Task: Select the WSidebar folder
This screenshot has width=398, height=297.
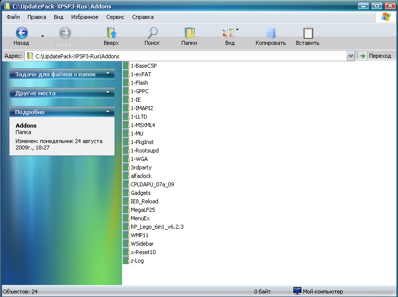Action: (141, 244)
